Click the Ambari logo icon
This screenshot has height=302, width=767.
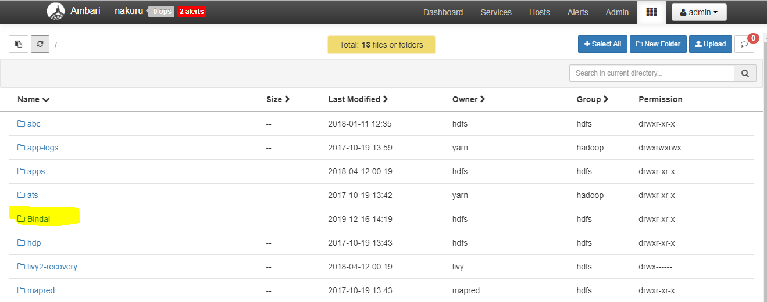(56, 12)
